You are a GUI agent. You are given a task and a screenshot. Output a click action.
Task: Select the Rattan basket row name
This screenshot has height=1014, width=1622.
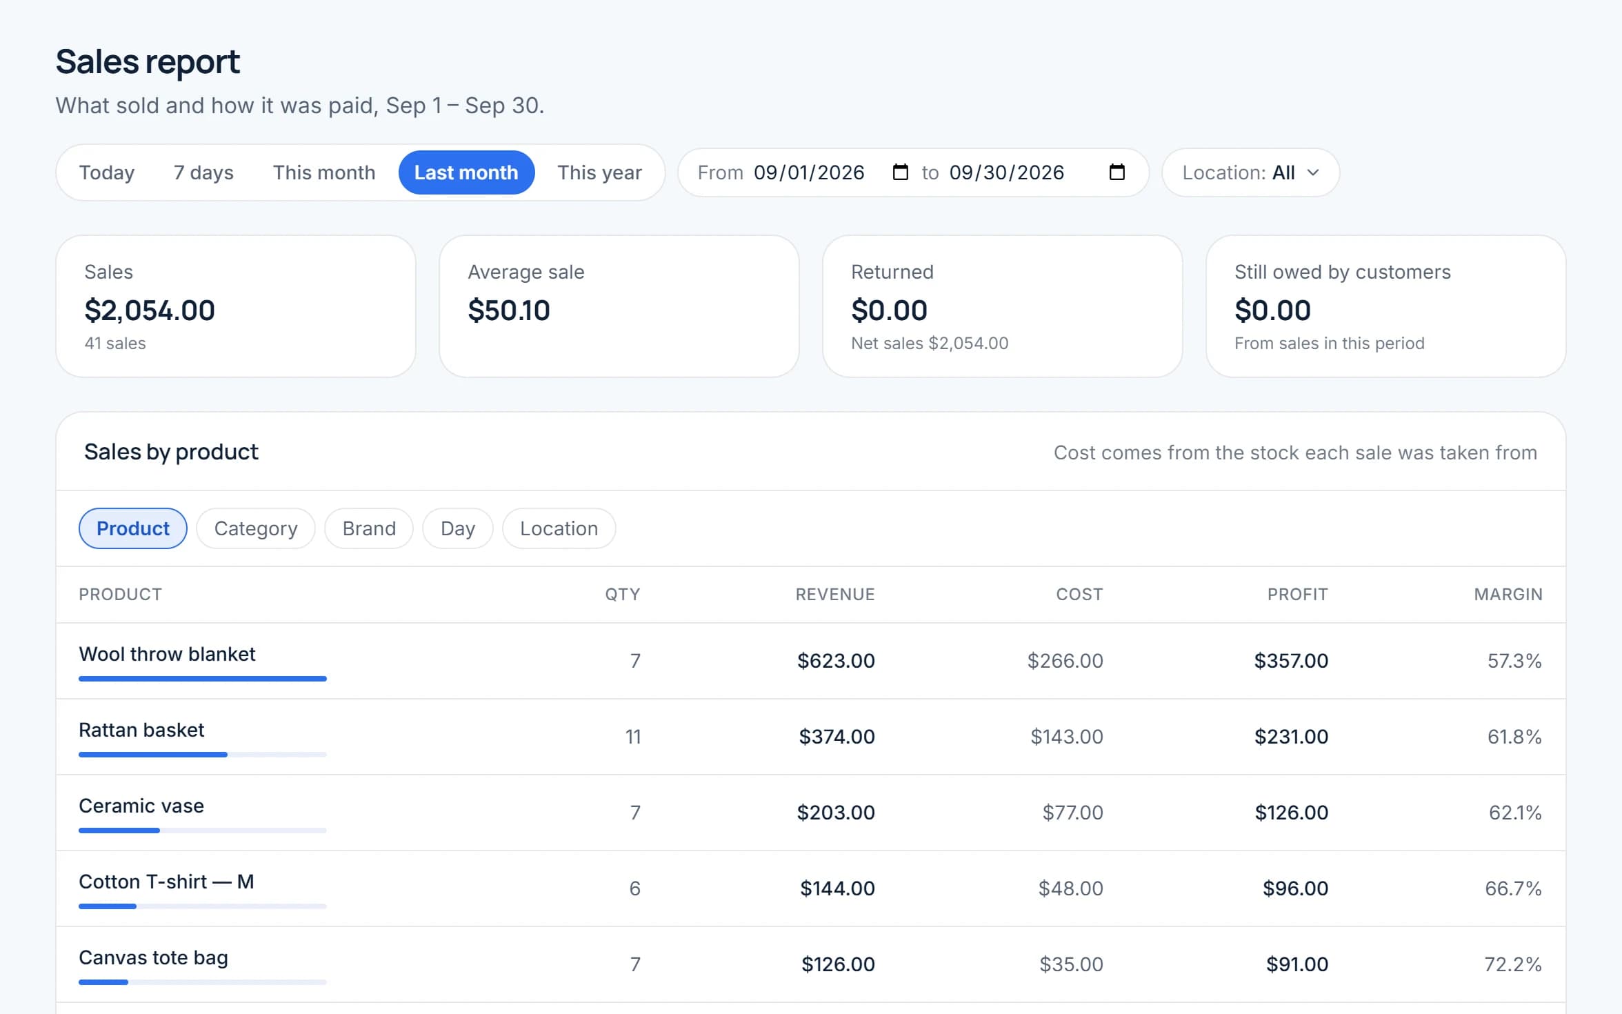141,730
